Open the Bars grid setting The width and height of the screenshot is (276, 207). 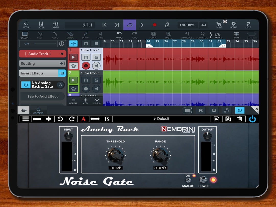click(x=237, y=35)
